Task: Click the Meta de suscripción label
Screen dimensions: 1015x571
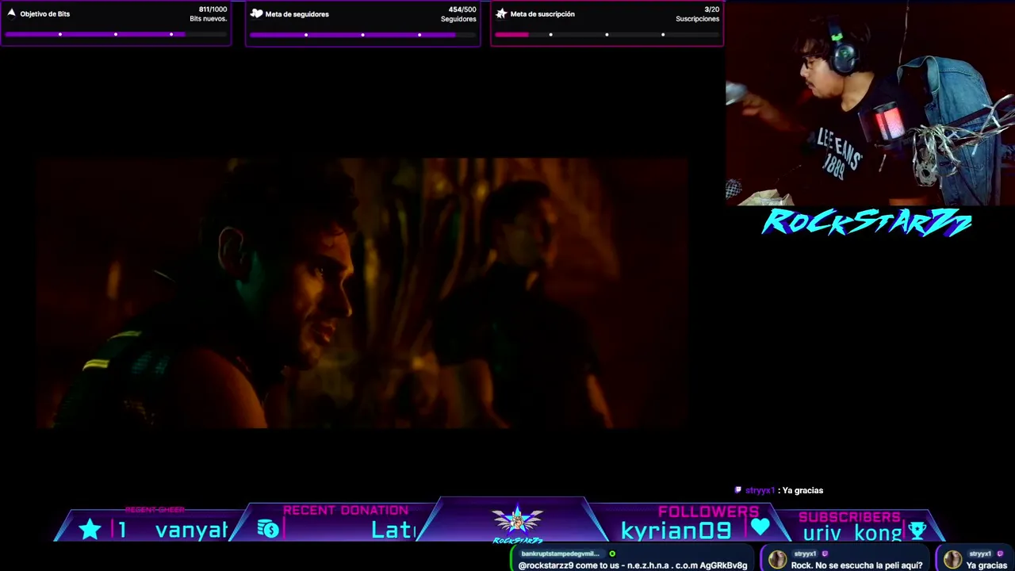Action: 542,14
